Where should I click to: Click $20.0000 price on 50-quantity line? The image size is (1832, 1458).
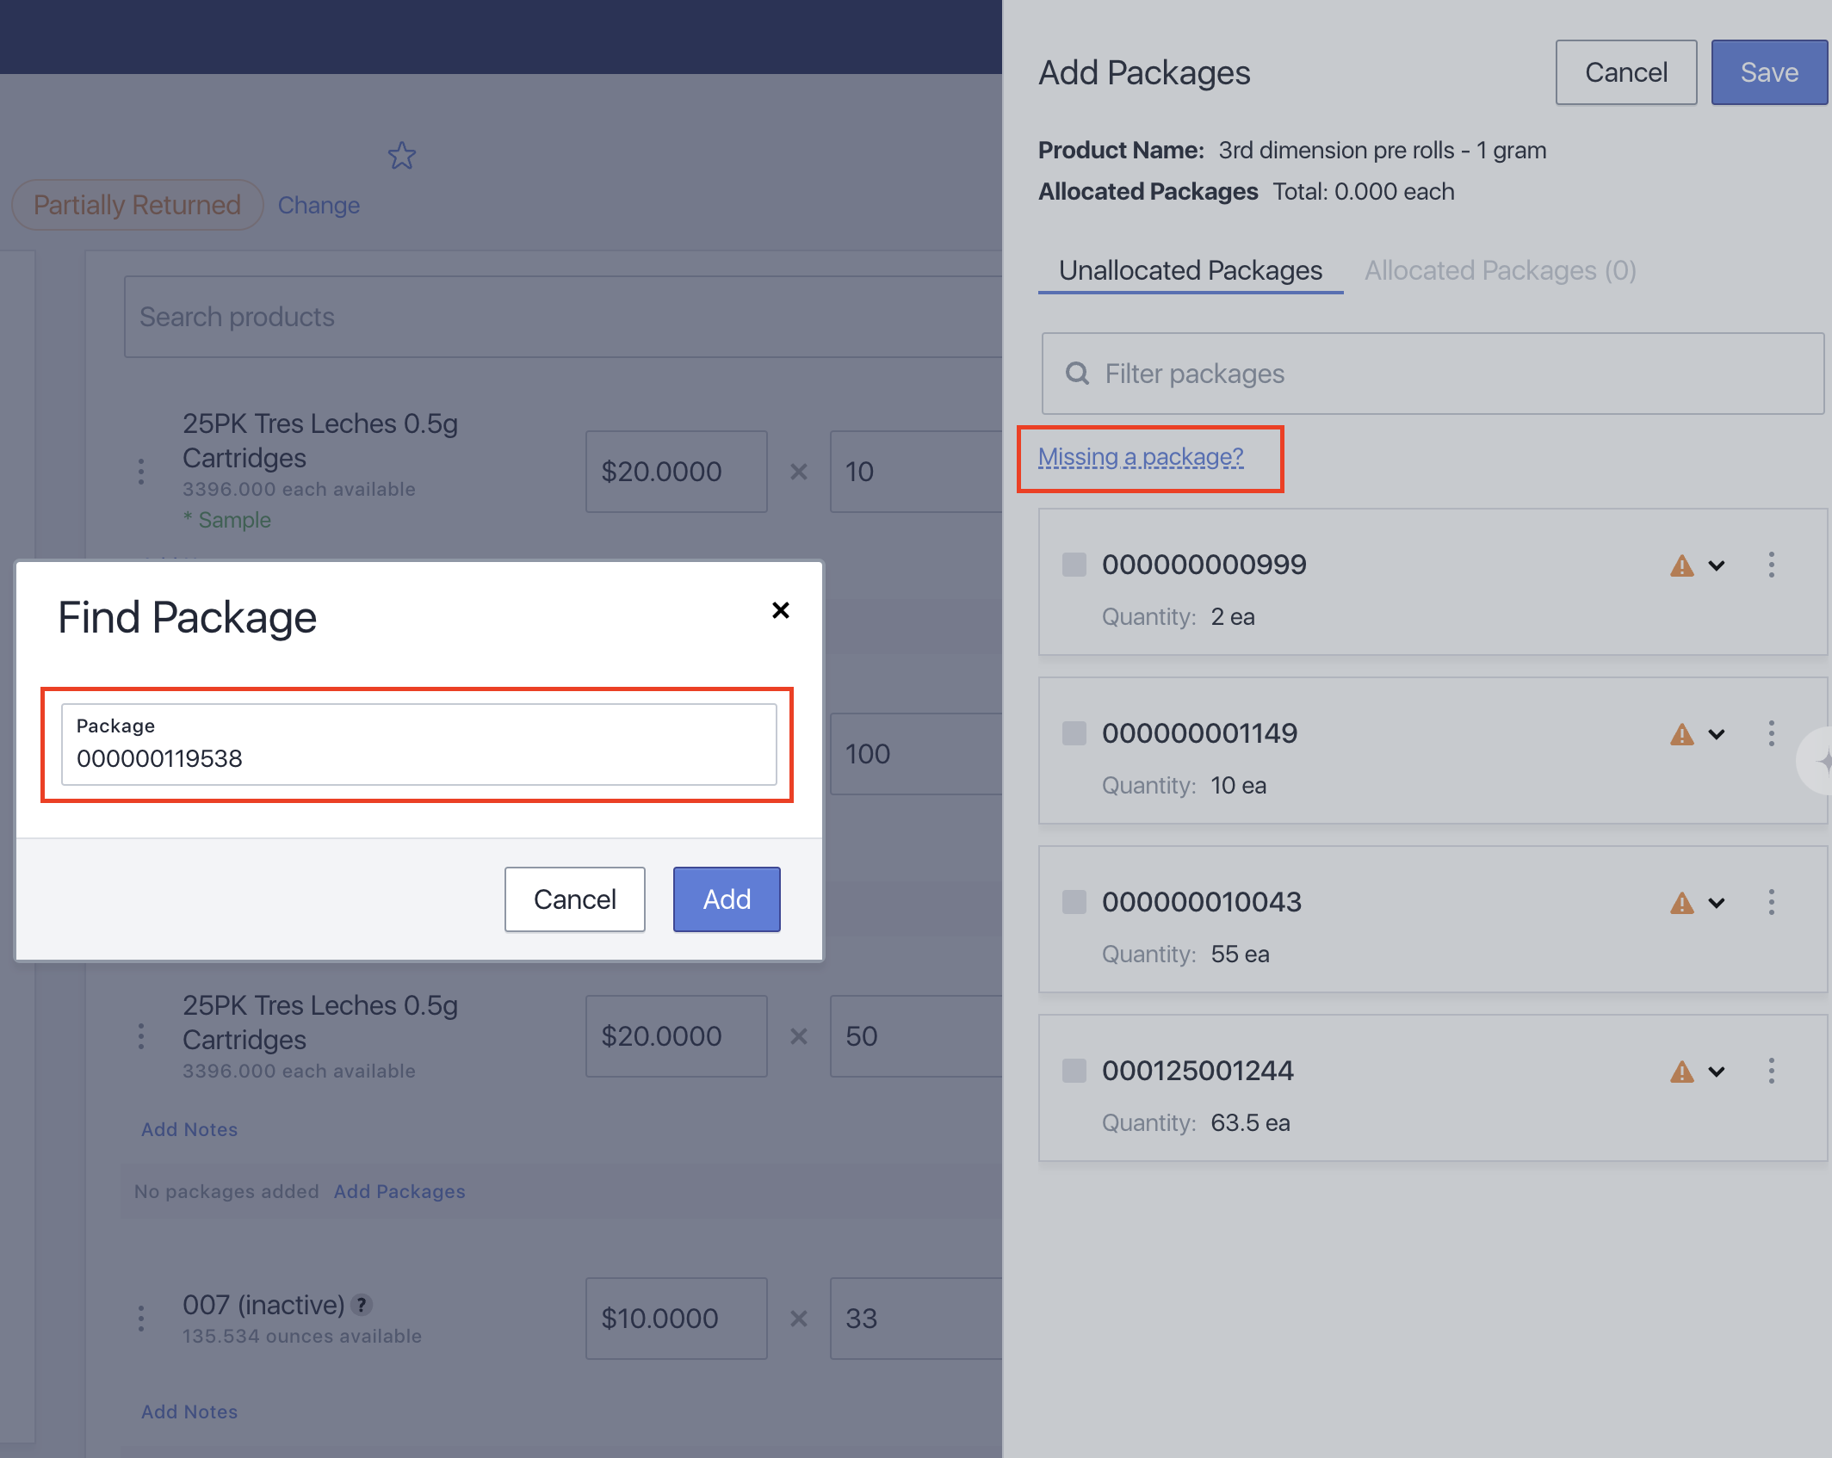coord(676,1036)
